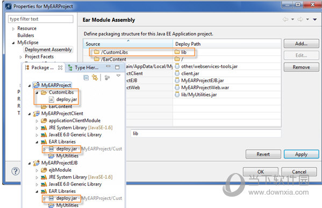Focus the type filter text field
This screenshot has width=322, height=208.
tap(40, 19)
